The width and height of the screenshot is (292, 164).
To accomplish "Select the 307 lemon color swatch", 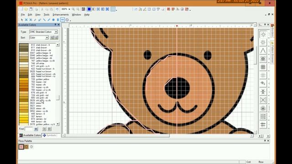I will [x=24, y=117].
